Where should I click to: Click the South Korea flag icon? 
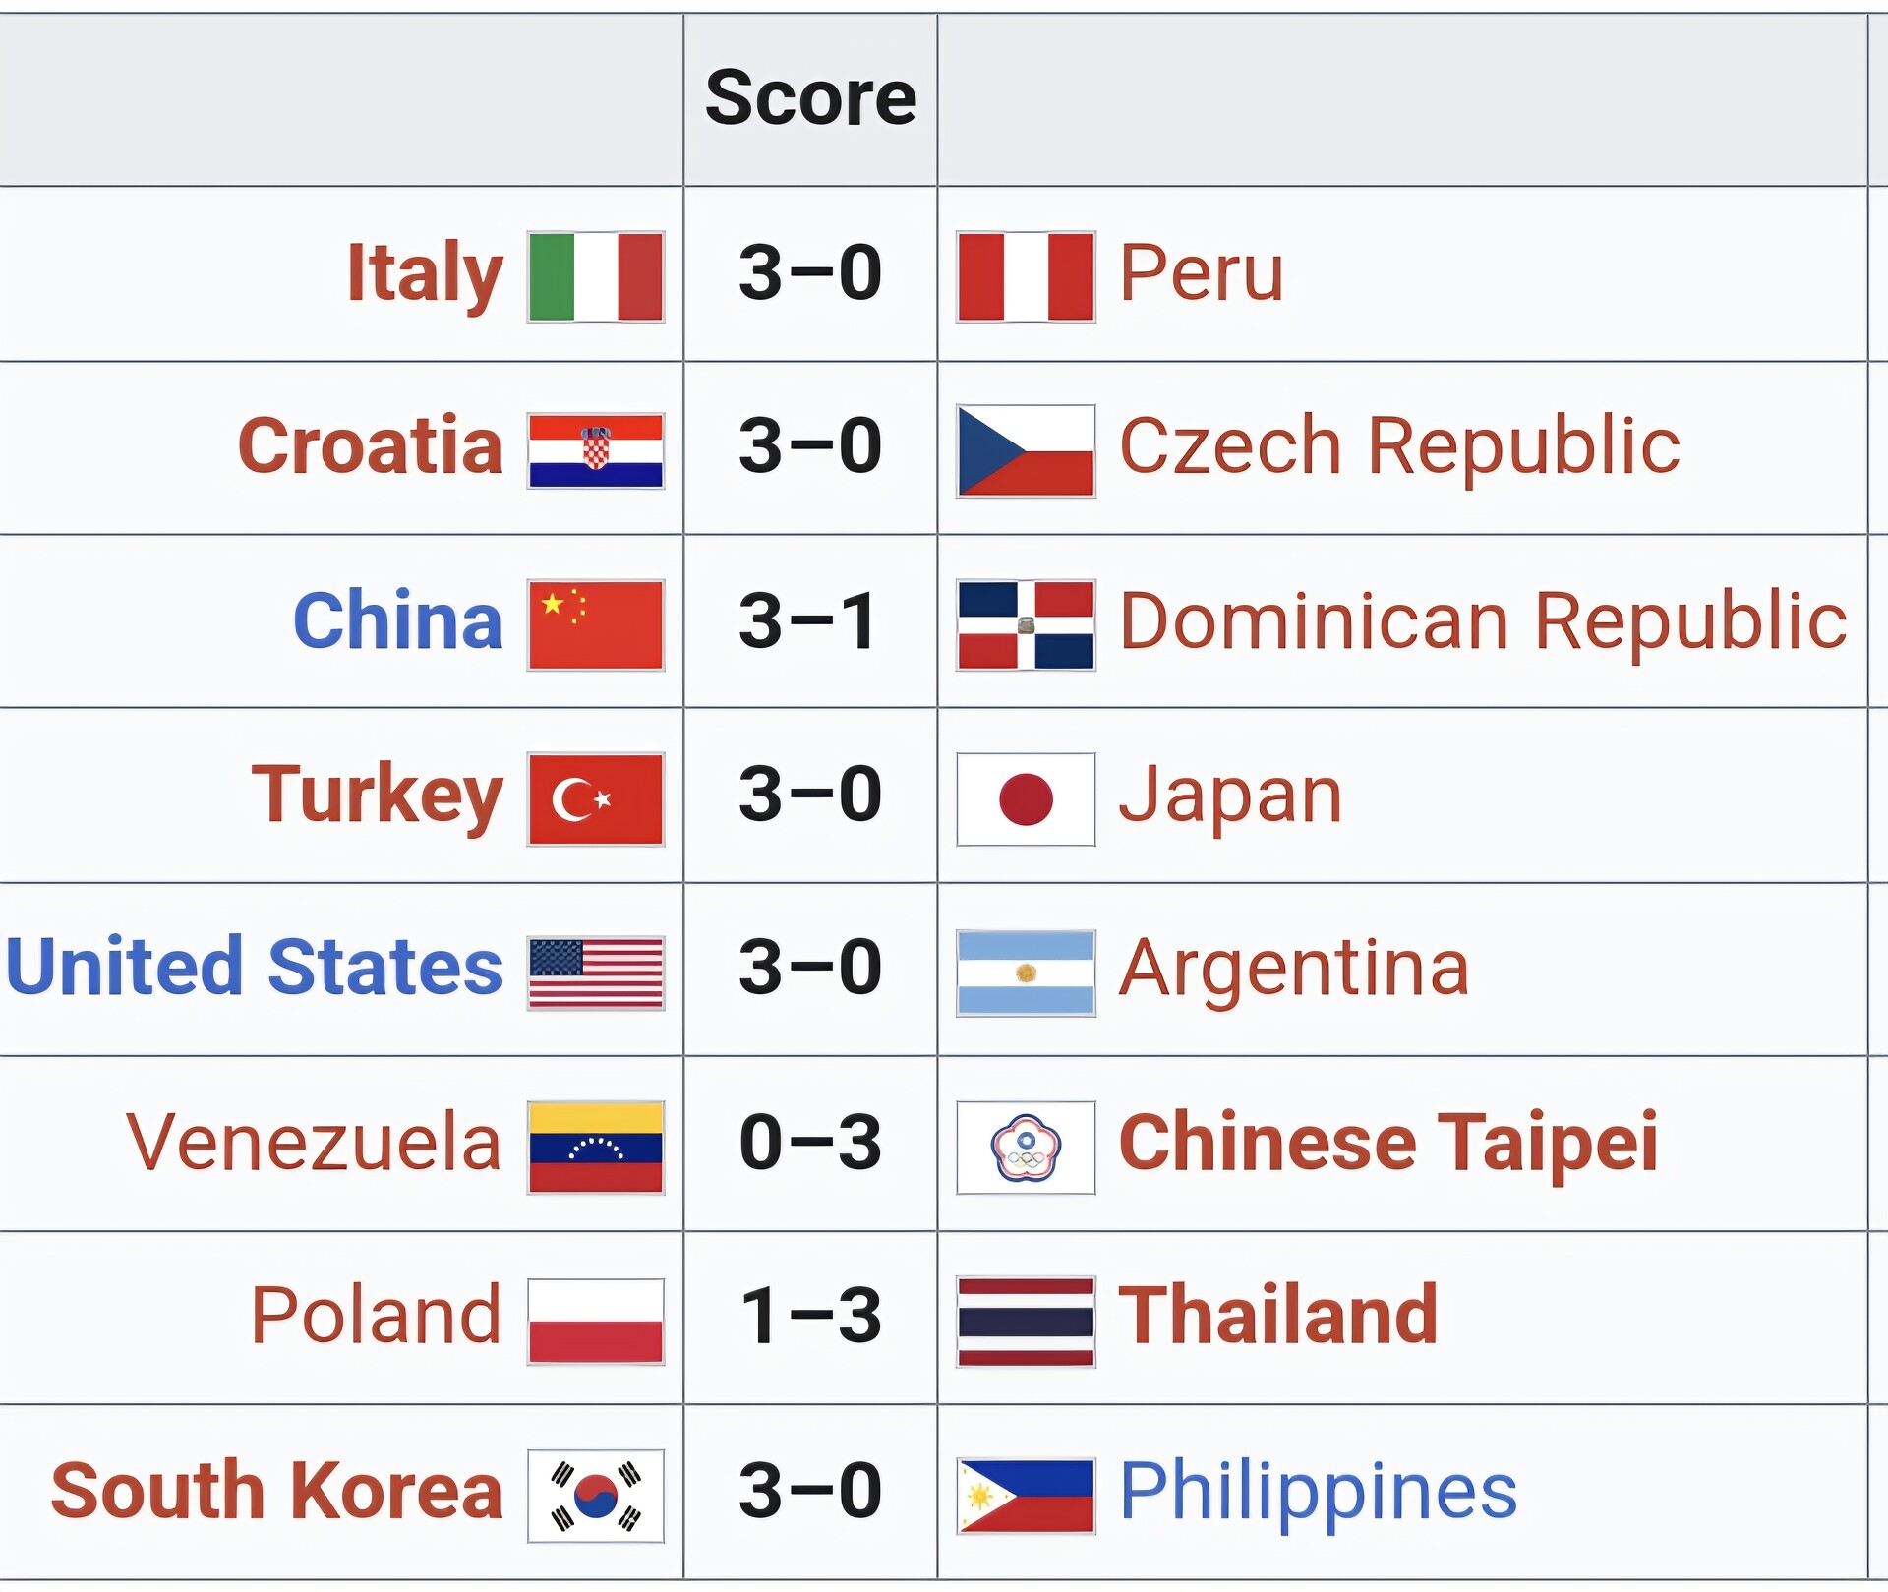click(596, 1496)
